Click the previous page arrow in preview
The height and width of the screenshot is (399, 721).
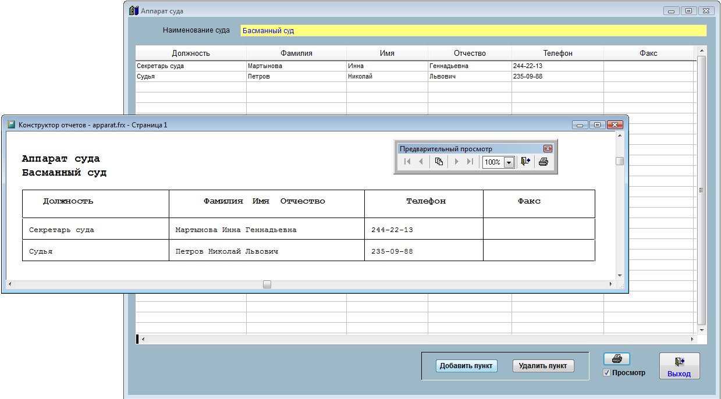(421, 162)
